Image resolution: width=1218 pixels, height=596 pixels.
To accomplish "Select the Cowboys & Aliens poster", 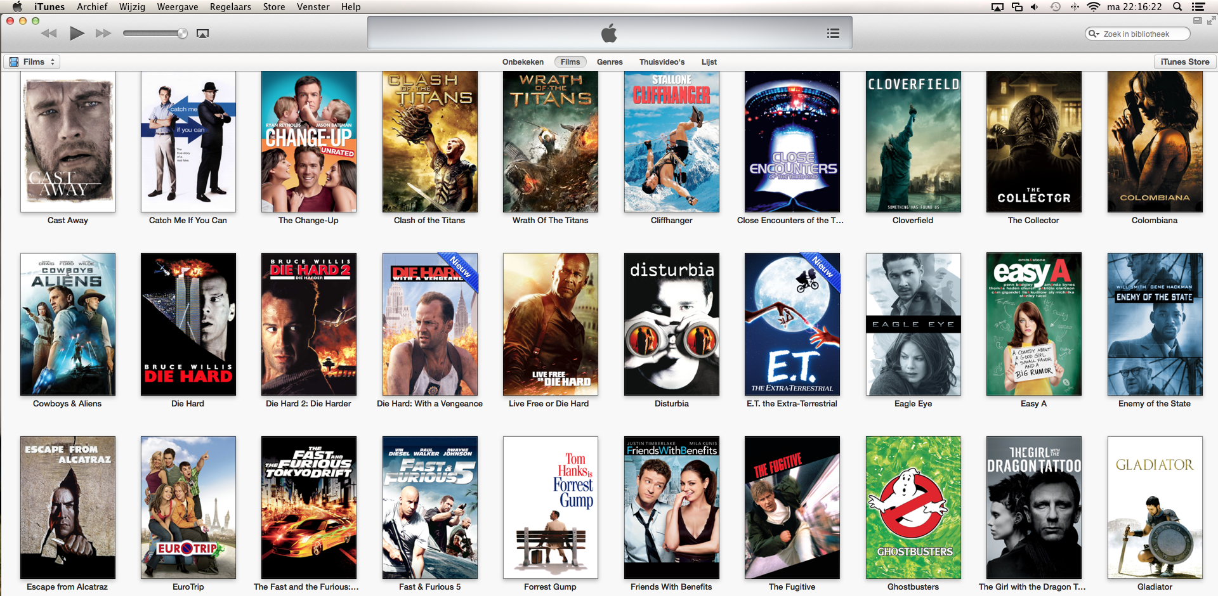I will [x=68, y=324].
